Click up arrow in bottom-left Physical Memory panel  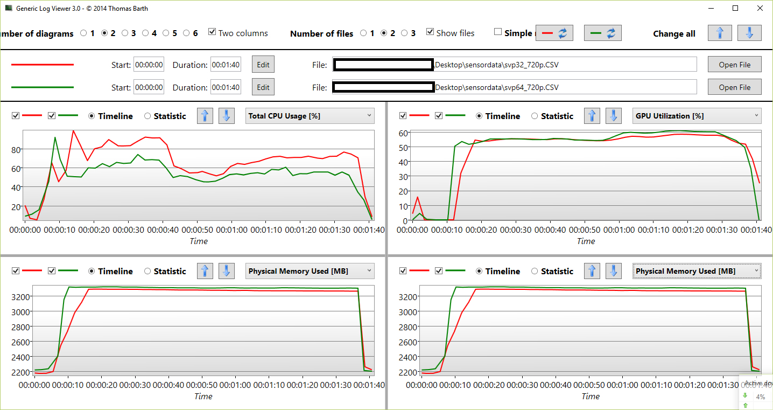(205, 271)
